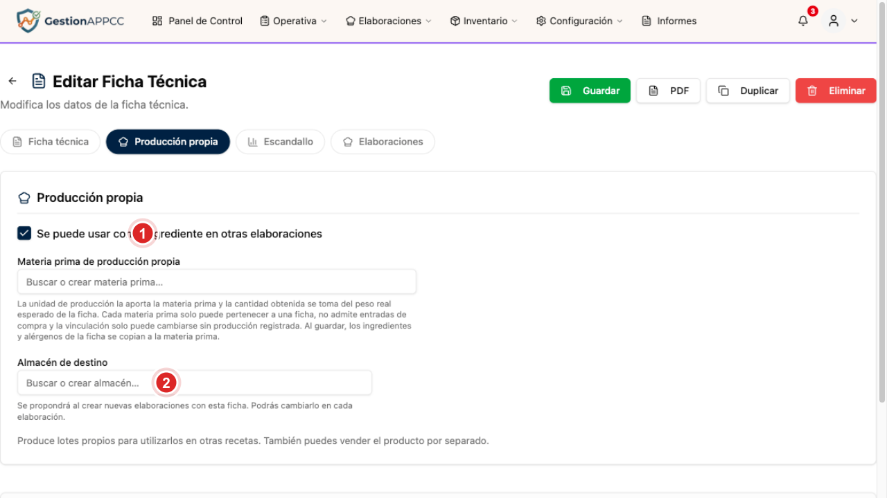
Task: Click the trash icon in Eliminar button
Action: [x=812, y=91]
